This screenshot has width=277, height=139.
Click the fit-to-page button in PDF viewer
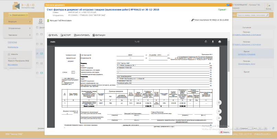coord(219,102)
